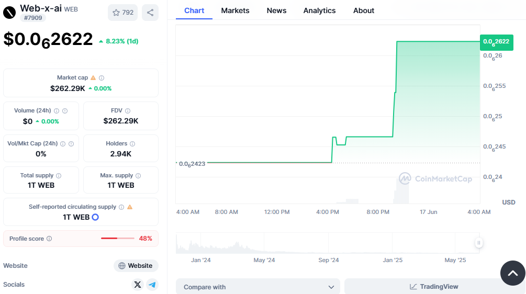Viewport: 526px width, 294px height.
Task: Open the Holders info icon
Action: point(132,143)
